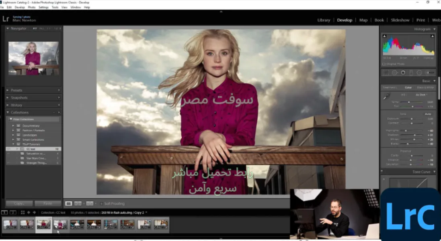441x241 pixels.
Task: Click the Before/After side-by-side view icon
Action: click(x=78, y=203)
